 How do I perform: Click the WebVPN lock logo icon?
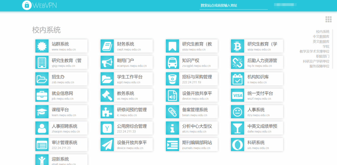tap(27, 5)
